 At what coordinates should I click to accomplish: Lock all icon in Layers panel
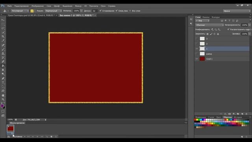tap(218, 34)
